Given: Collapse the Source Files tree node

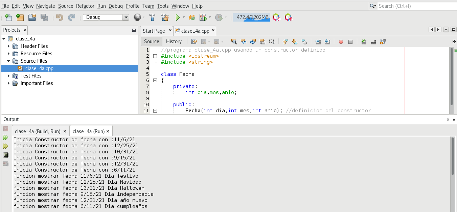Looking at the screenshot, I should [9, 61].
